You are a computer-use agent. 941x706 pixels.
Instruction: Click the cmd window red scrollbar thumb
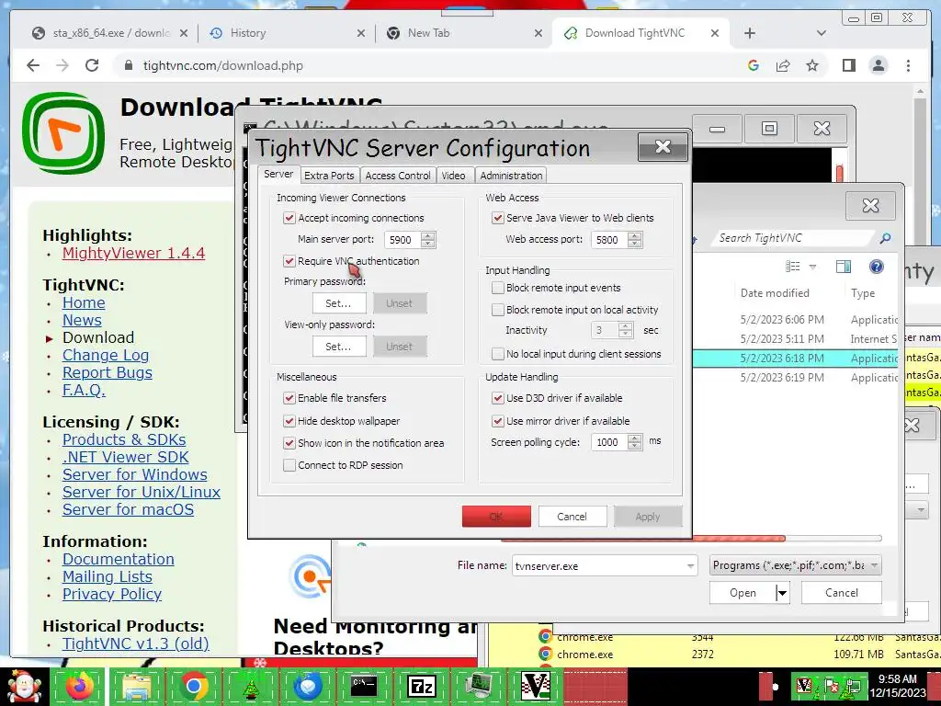tap(839, 174)
